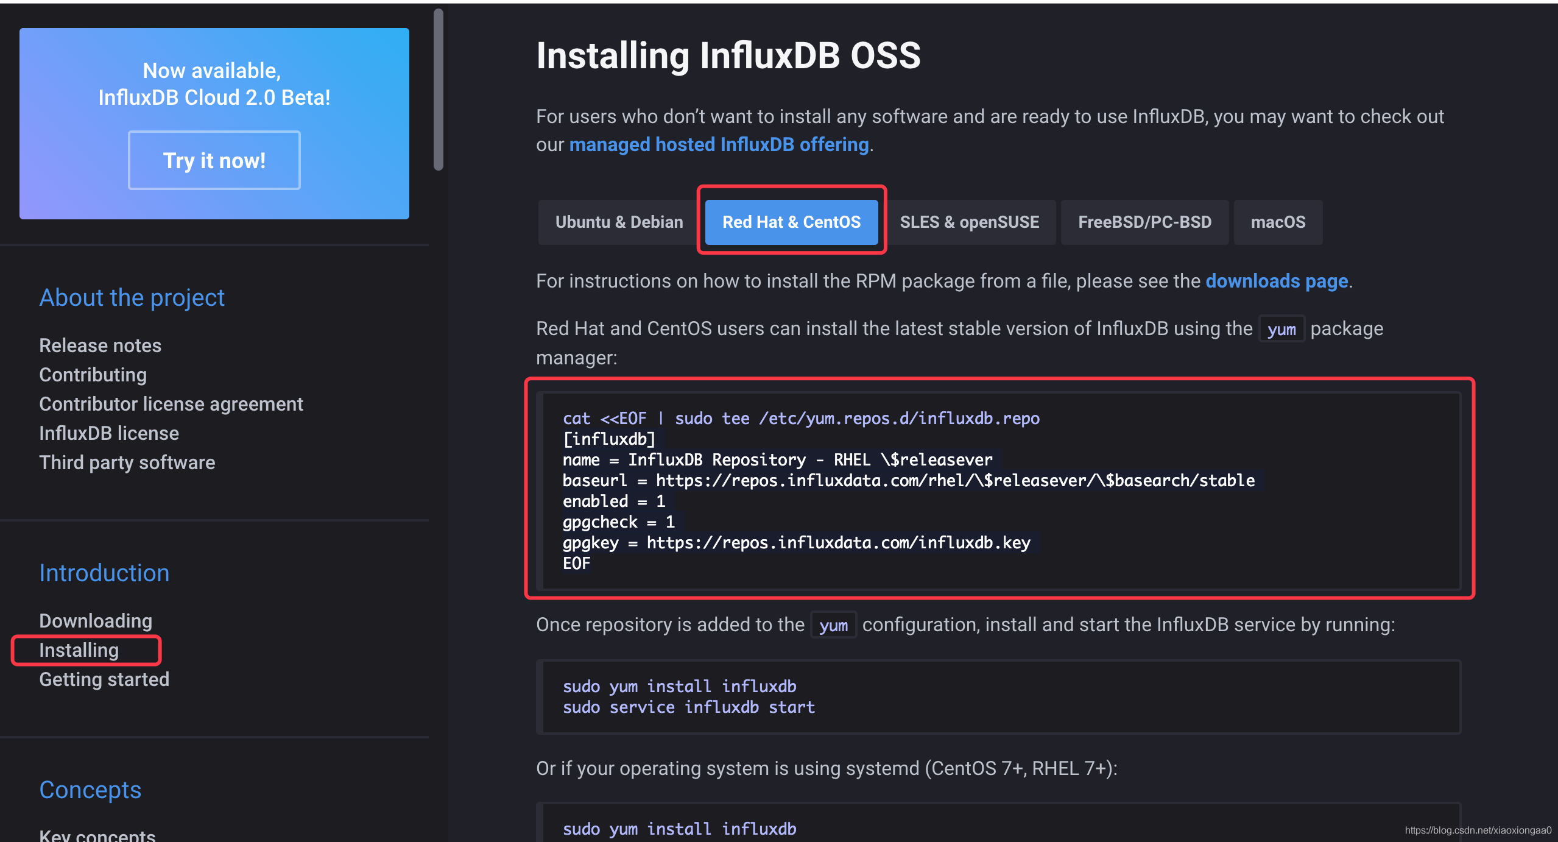
Task: Click the 'Installing InfluxDB OSS' page title
Action: coord(728,55)
